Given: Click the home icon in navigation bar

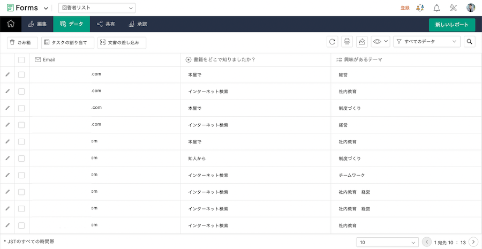Looking at the screenshot, I should pos(11,24).
